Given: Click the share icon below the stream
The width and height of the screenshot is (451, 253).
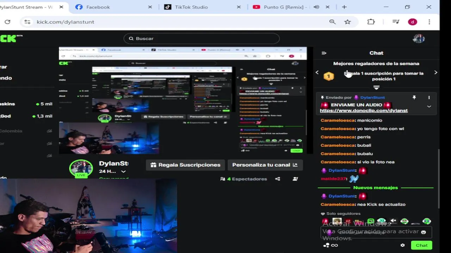Looking at the screenshot, I should point(278,179).
